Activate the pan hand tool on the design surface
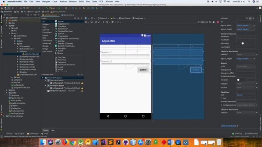Viewport: 262px width, 147px height. (x=214, y=22)
